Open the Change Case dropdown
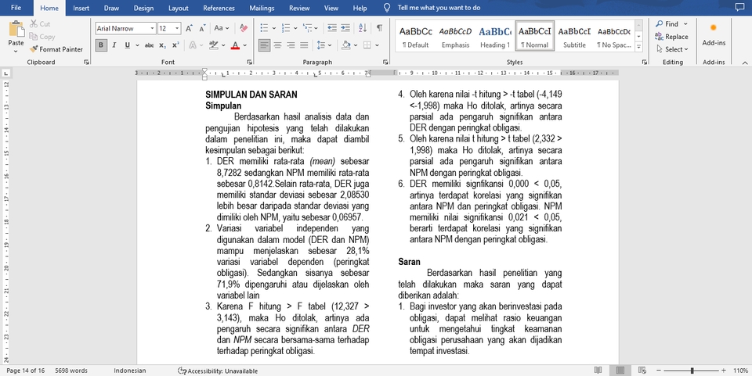 click(222, 28)
